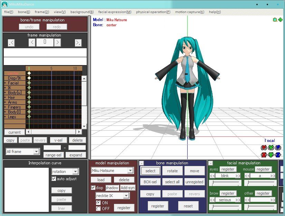Click the red X-axis move icon
285x216 pixels.
264,155
